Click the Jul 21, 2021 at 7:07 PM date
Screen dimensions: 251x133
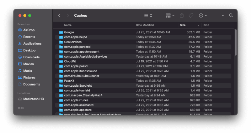tap(152, 66)
